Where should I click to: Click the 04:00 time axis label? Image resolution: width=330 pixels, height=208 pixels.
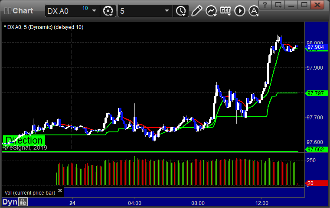tap(135, 203)
